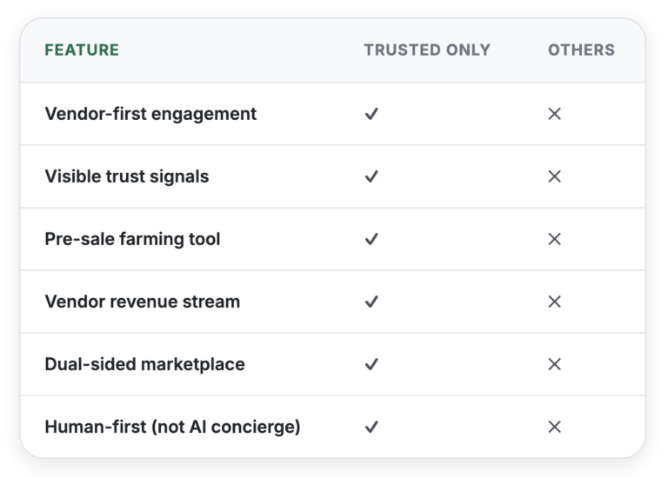Select the Dual-sided marketplace label
Image resolution: width=668 pixels, height=478 pixels.
pyautogui.click(x=144, y=364)
